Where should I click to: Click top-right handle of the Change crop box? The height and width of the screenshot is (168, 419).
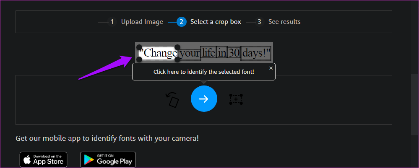177,48
